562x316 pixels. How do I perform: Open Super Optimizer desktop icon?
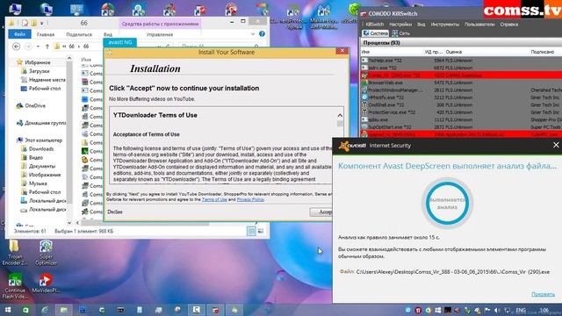coord(46,253)
